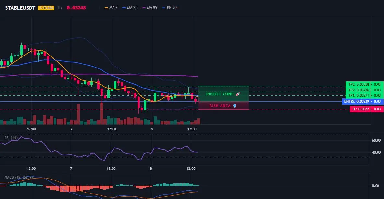The width and height of the screenshot is (384, 199).
Task: Click the RSI (14) indicator label
Action: (x=11, y=138)
